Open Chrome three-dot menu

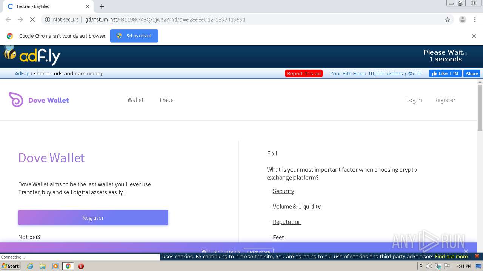(x=475, y=20)
